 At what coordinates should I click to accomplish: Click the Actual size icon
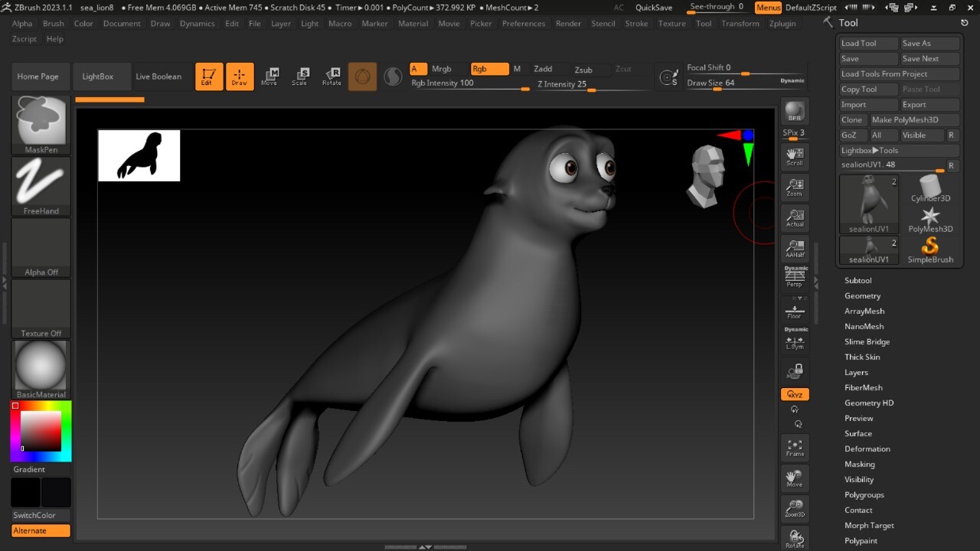(794, 218)
